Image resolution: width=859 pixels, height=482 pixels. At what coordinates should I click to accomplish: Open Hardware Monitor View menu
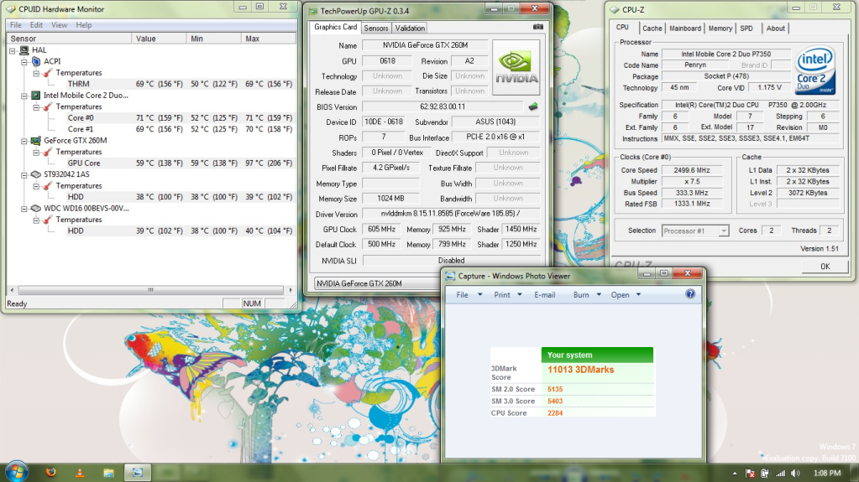click(x=59, y=25)
